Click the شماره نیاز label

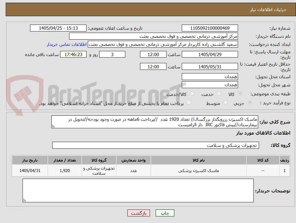[280, 28]
